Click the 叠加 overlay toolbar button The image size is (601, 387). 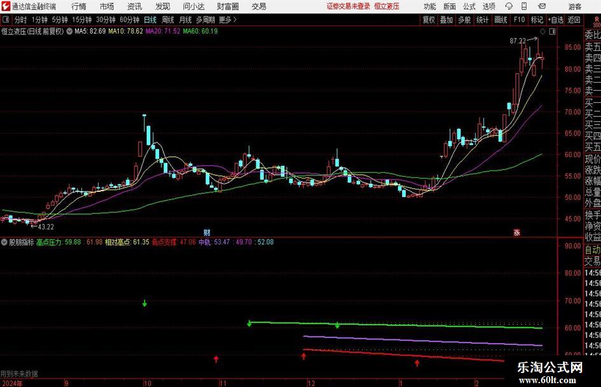[446, 20]
